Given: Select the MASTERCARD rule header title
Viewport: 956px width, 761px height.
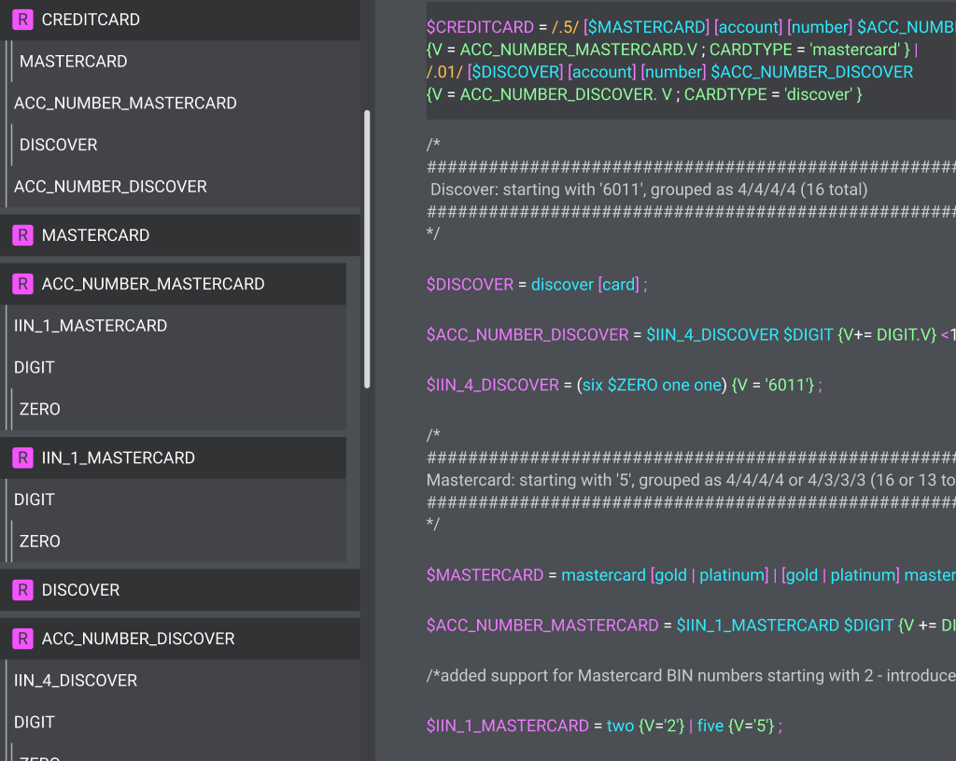Looking at the screenshot, I should (96, 235).
